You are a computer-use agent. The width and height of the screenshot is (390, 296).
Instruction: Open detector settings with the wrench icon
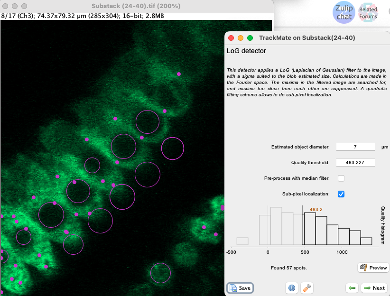[x=306, y=288]
